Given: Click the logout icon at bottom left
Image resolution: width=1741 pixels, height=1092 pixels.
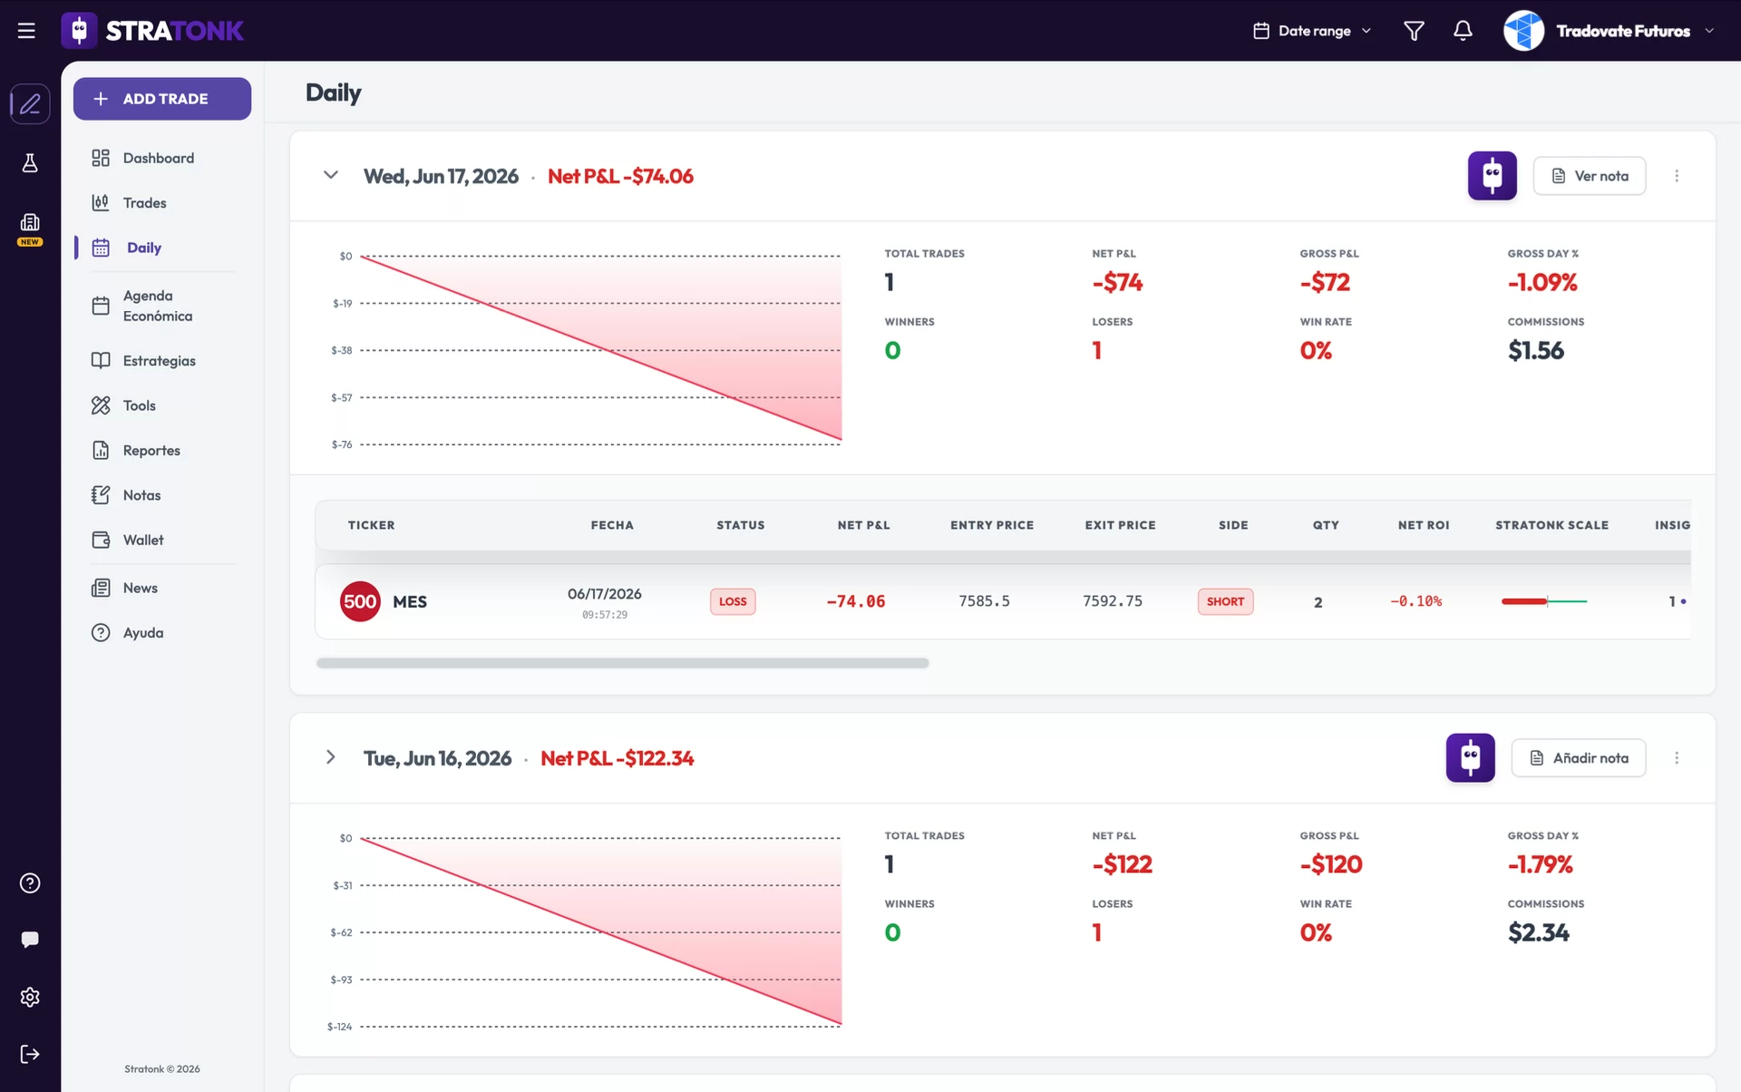Looking at the screenshot, I should [30, 1054].
